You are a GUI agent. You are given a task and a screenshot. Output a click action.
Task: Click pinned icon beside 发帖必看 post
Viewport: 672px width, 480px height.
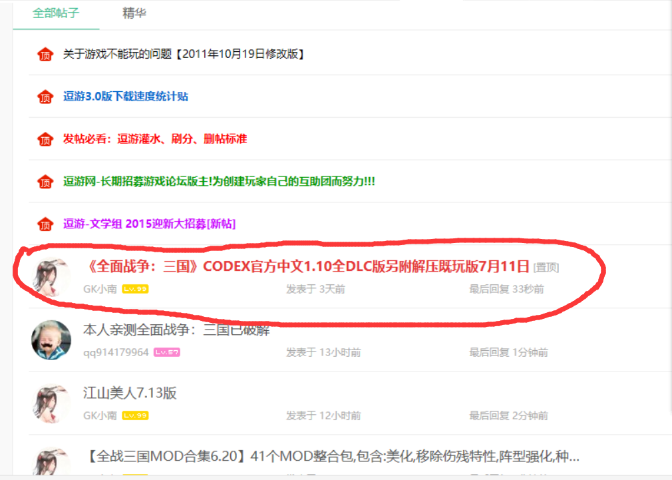45,139
